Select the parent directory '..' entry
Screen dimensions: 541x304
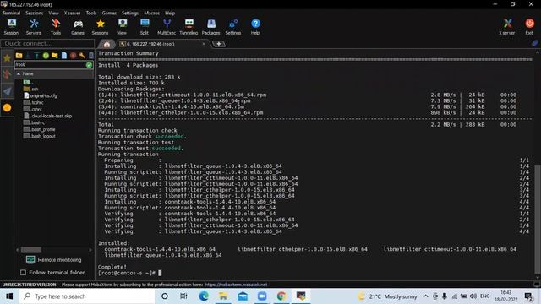click(x=28, y=83)
